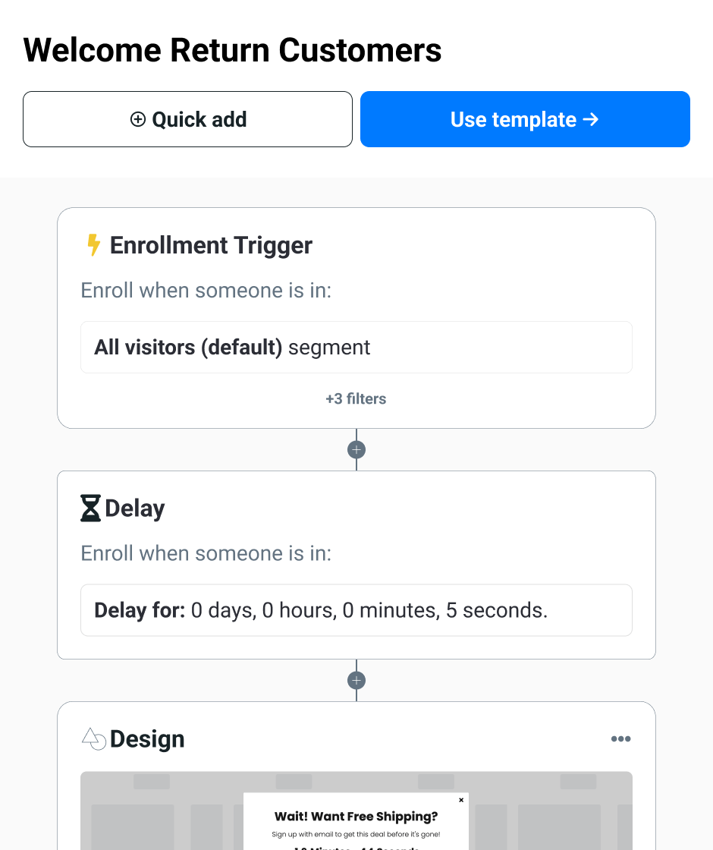The image size is (713, 850).
Task: Select the Design step heading
Action: (x=147, y=739)
